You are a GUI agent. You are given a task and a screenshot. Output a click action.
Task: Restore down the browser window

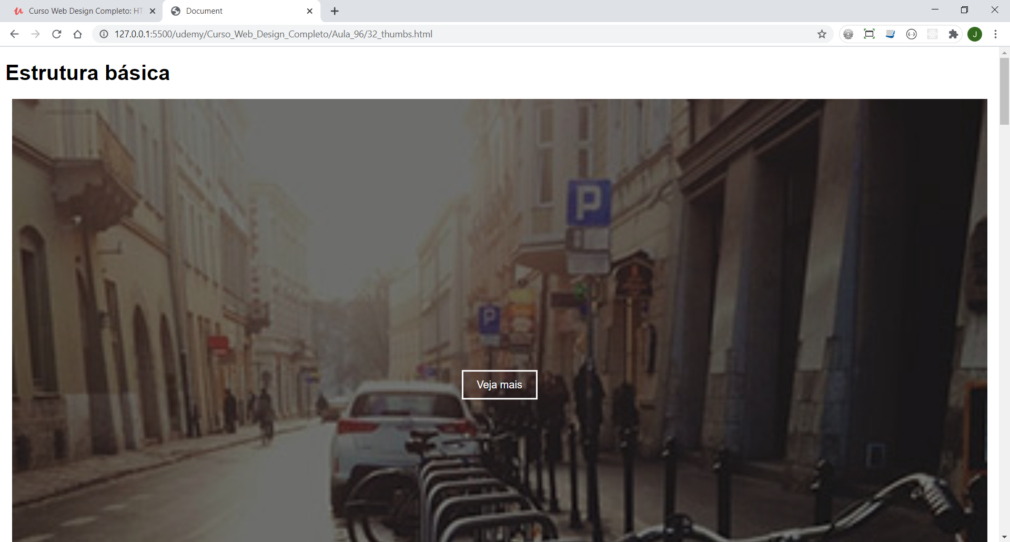(x=964, y=9)
